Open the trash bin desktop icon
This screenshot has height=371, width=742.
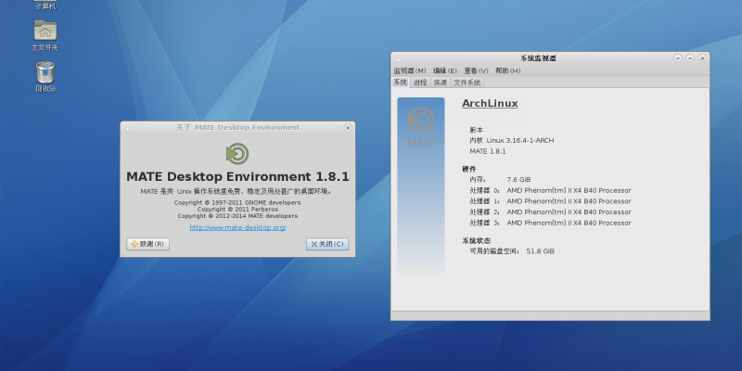45,77
